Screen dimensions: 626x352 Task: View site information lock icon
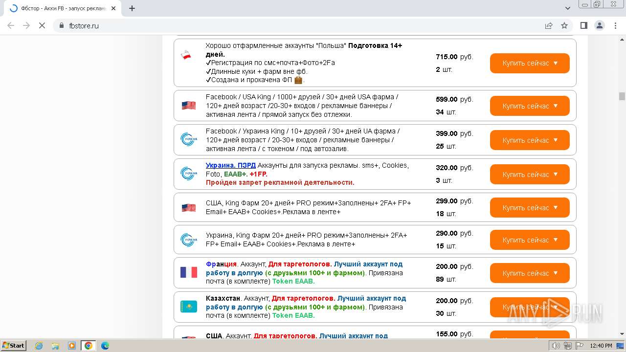click(62, 25)
